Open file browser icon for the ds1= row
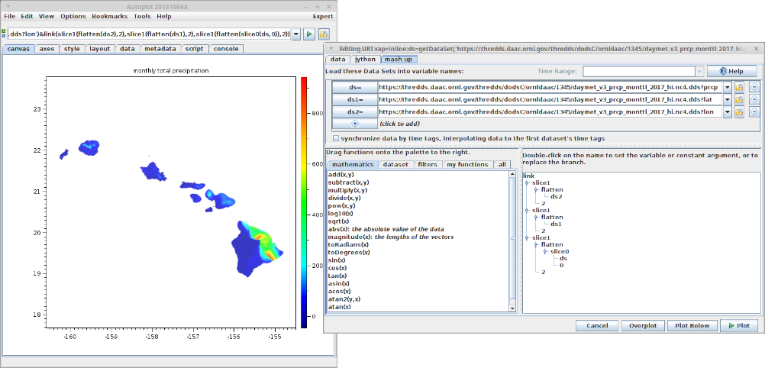This screenshot has height=368, width=765. pyautogui.click(x=740, y=99)
